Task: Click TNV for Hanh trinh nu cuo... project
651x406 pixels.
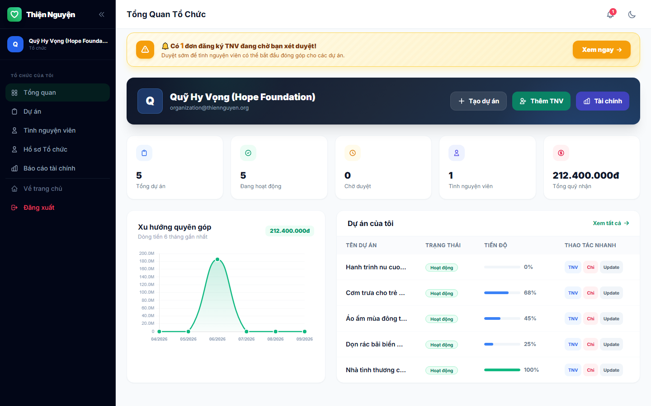Action: [x=573, y=267]
